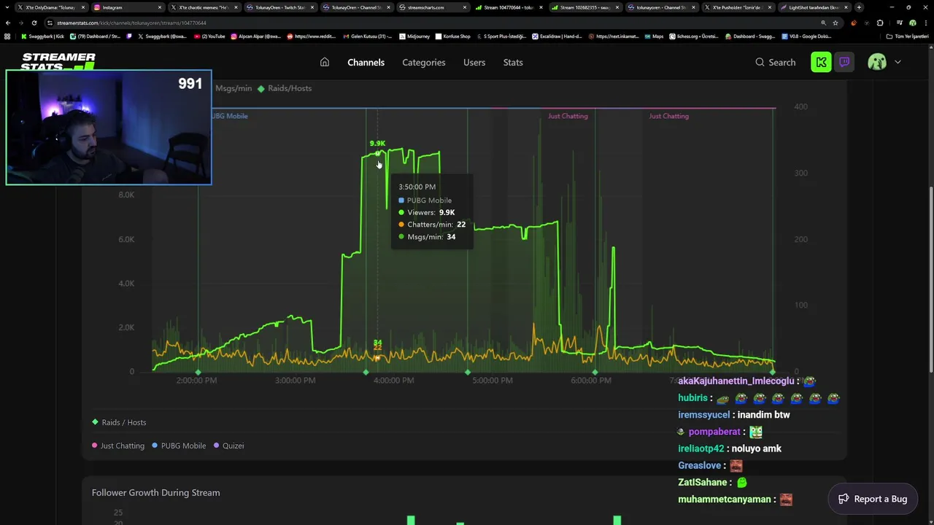Viewport: 934px width, 525px height.
Task: Open Maps bookmark
Action: coord(654,36)
